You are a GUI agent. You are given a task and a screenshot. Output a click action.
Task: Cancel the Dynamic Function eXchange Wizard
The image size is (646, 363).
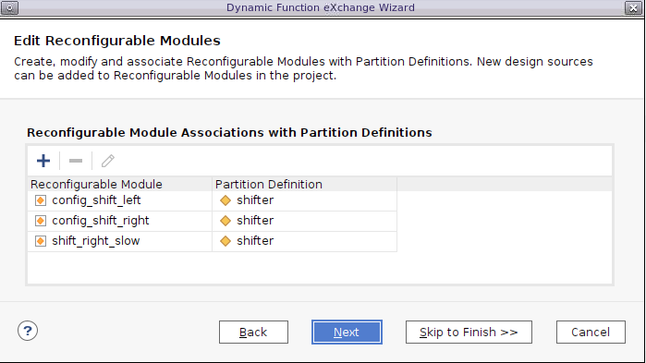coord(591,333)
